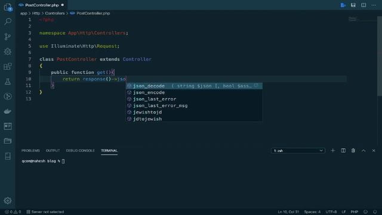Click the window-layout icon in activity bar
382x215 pixels.
click(x=8, y=126)
